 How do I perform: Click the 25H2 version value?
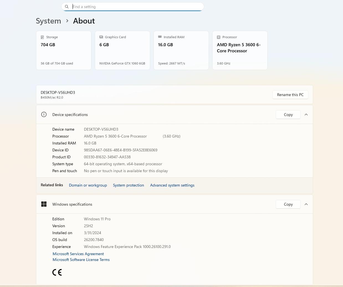(88, 226)
